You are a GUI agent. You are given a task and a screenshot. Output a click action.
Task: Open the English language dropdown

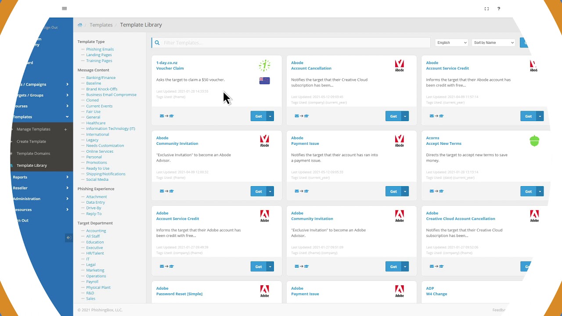pos(452,43)
